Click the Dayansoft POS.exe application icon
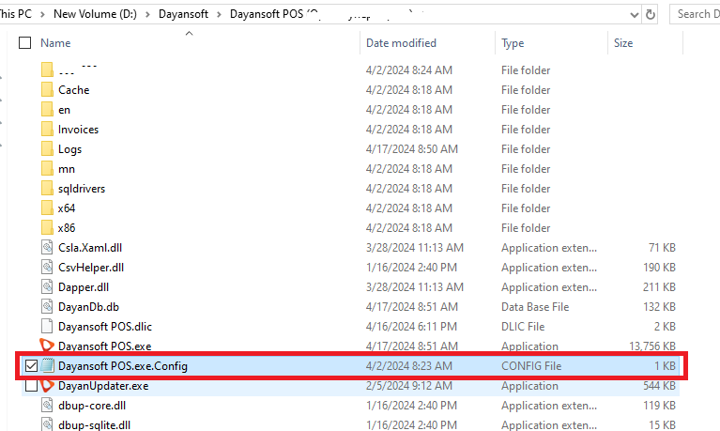The image size is (720, 431). coord(47,346)
